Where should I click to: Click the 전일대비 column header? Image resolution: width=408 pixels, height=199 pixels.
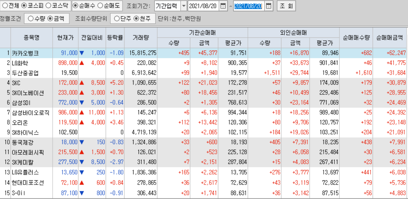tap(92, 37)
